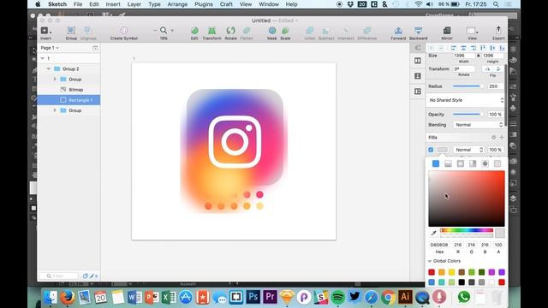The height and width of the screenshot is (308, 548).
Task: Choose the linear gradient fill type
Action: [448, 163]
